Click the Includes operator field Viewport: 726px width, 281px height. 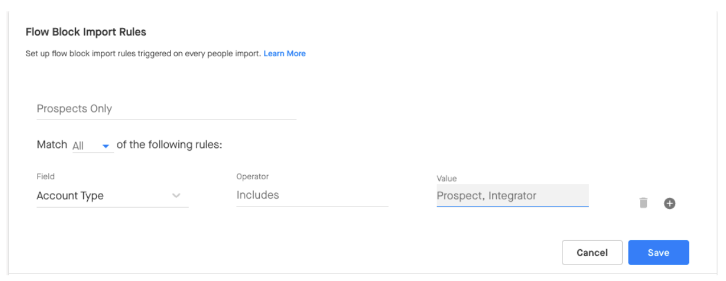(x=312, y=195)
